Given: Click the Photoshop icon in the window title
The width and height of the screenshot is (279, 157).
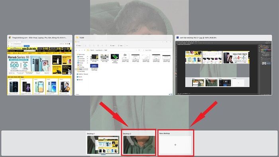Looking at the screenshot, I should point(178,38).
